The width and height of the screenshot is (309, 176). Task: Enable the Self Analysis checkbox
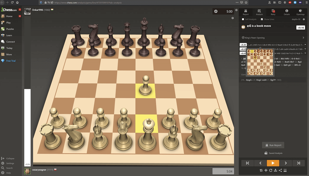point(243,19)
